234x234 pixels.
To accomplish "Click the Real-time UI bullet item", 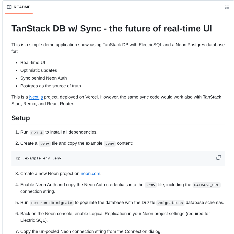I will tap(32, 62).
